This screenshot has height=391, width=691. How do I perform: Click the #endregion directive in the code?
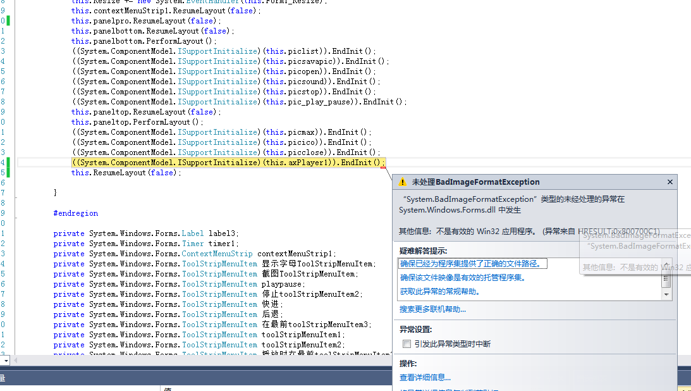pos(76,213)
